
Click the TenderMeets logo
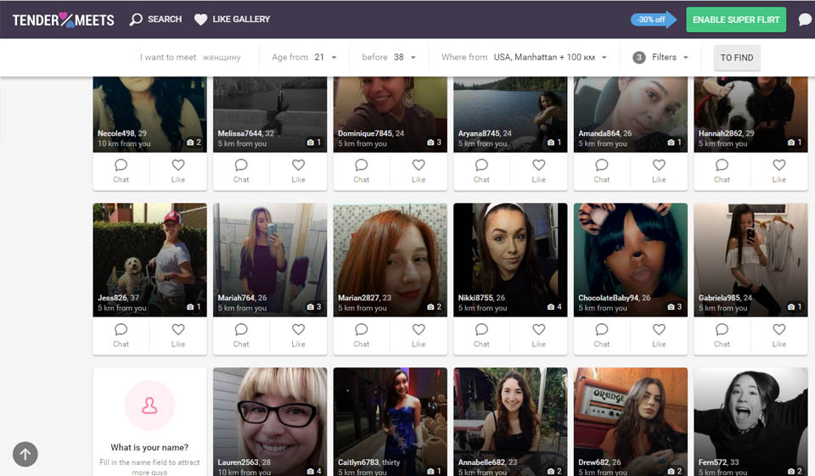(63, 20)
